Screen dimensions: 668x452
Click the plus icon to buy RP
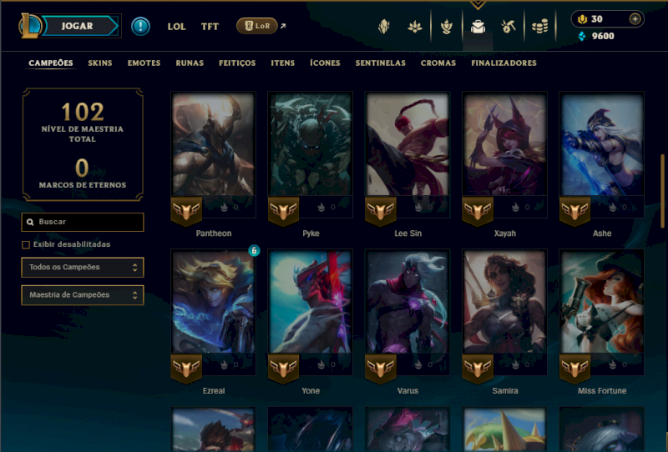pyautogui.click(x=635, y=18)
